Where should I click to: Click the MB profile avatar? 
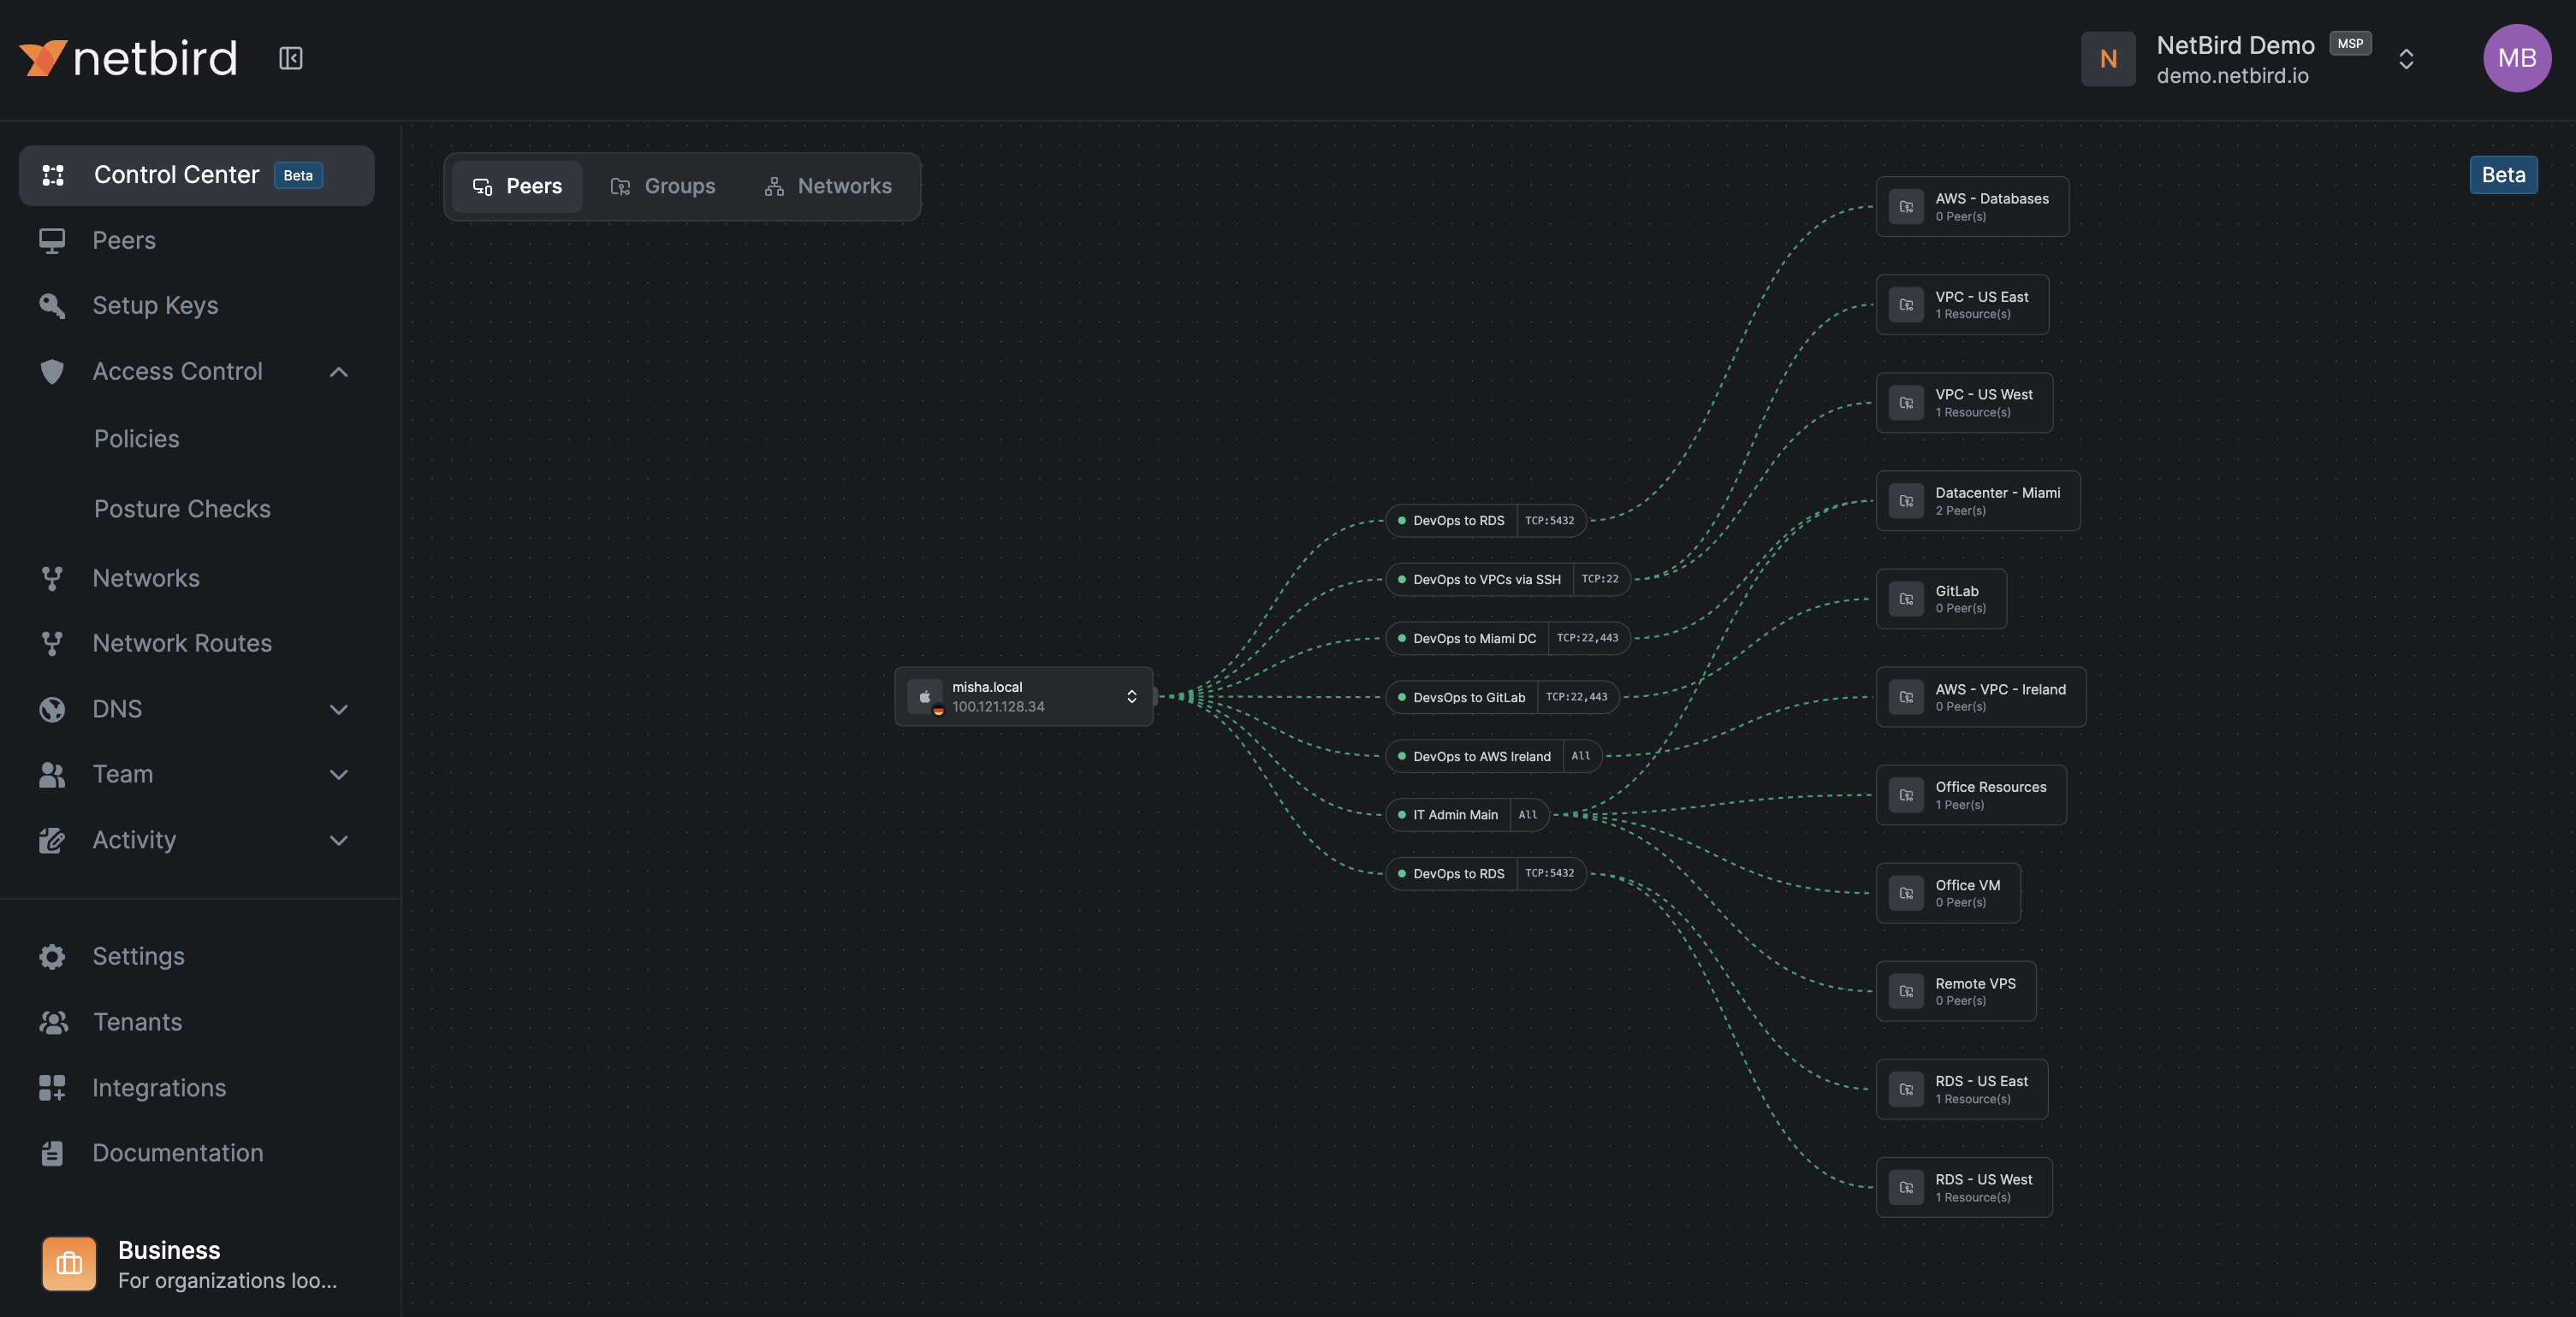(2516, 58)
